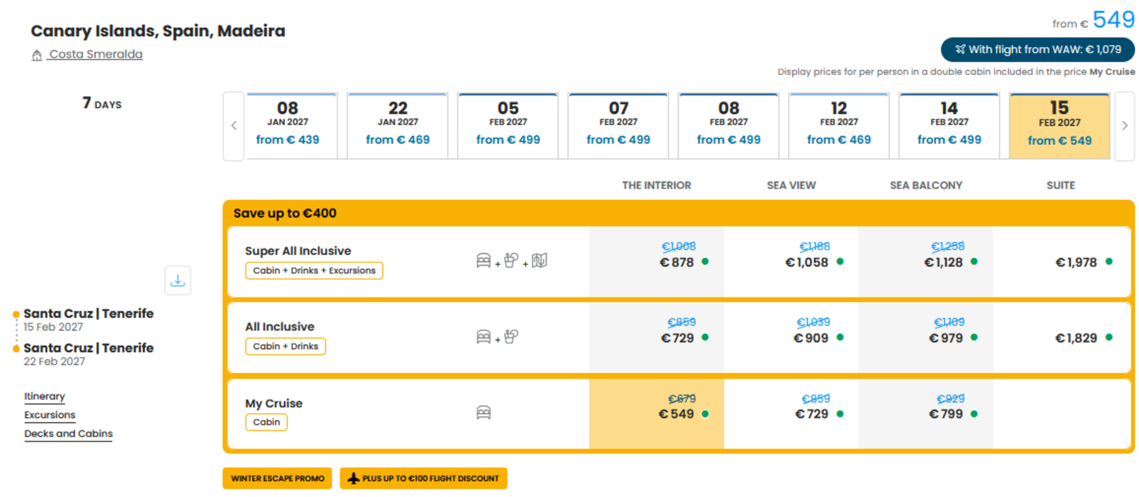Click the Save up to €400 banner text
This screenshot has width=1139, height=497.
pyautogui.click(x=285, y=213)
